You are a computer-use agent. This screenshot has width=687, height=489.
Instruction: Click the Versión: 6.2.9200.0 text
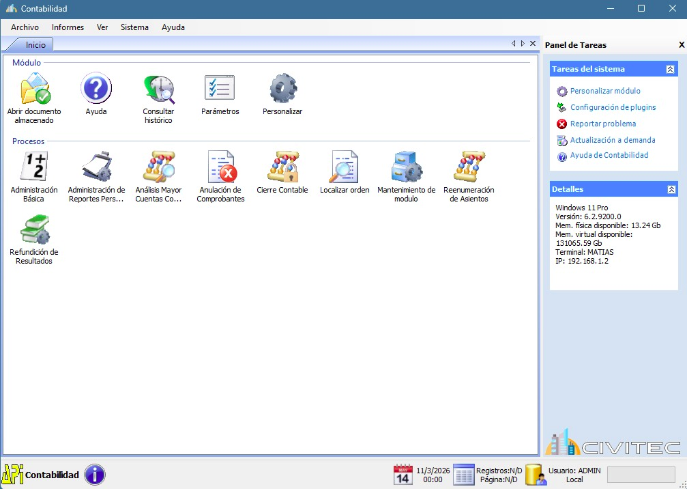tap(589, 216)
